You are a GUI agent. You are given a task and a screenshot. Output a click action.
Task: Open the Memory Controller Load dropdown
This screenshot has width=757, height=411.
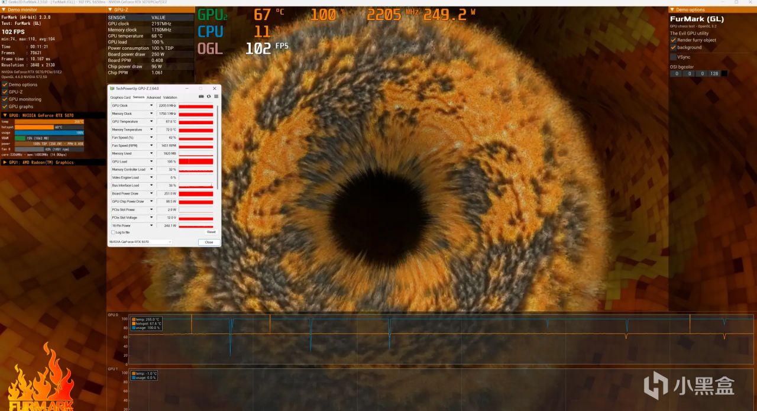click(x=151, y=170)
